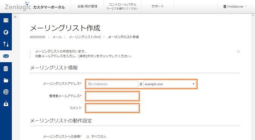The image size is (255, 140).
Task: Open the サポート menu
Action: point(158,6)
